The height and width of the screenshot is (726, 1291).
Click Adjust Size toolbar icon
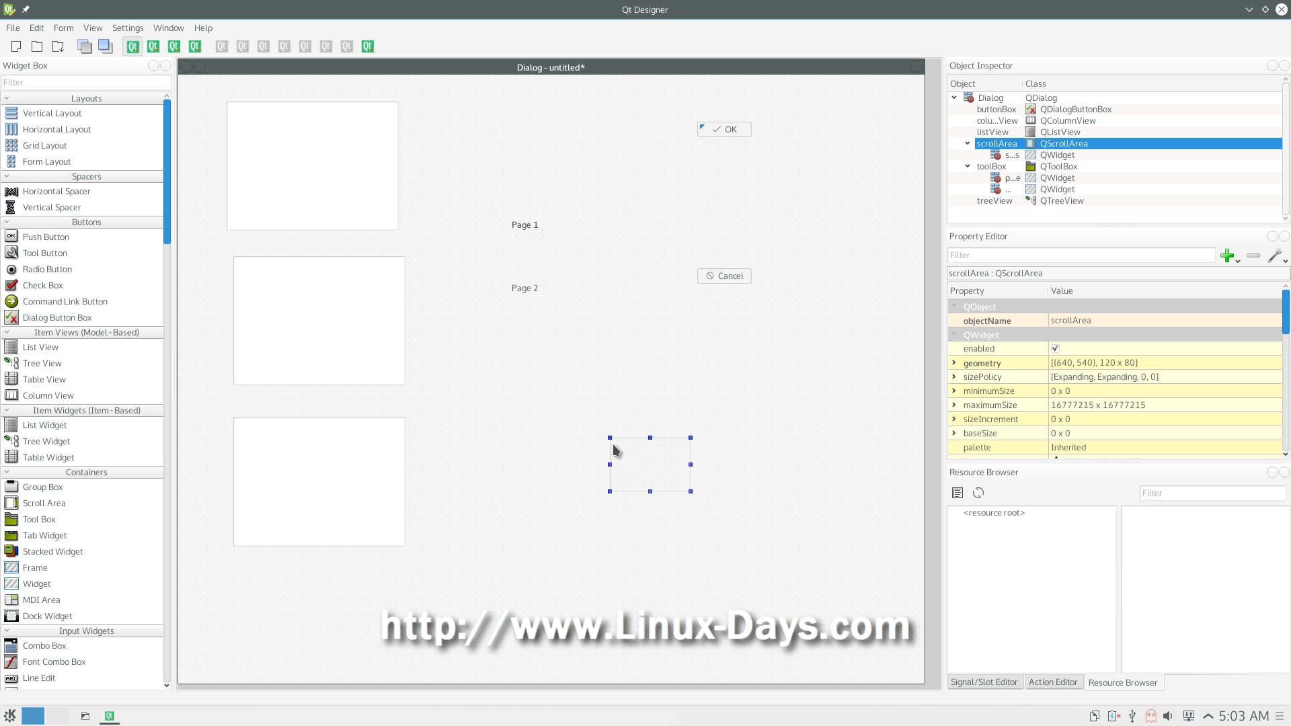click(368, 46)
